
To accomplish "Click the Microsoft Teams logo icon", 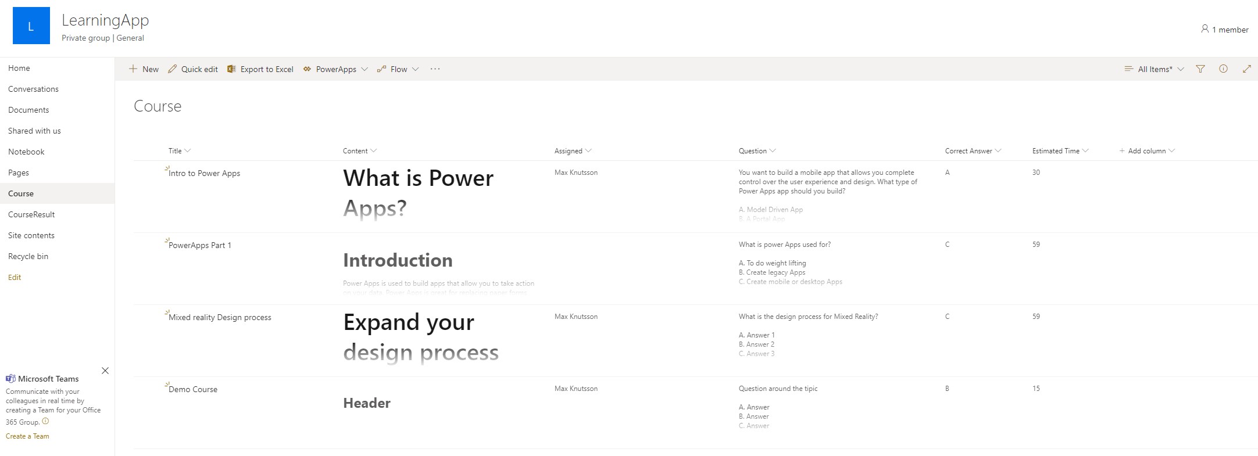I will click(10, 378).
